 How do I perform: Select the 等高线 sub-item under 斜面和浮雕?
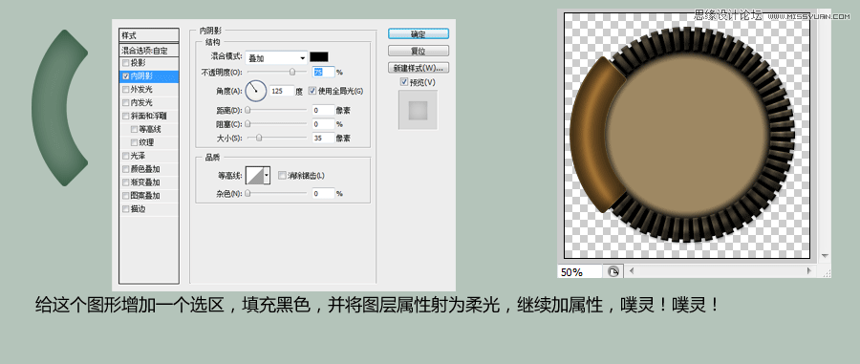click(150, 129)
